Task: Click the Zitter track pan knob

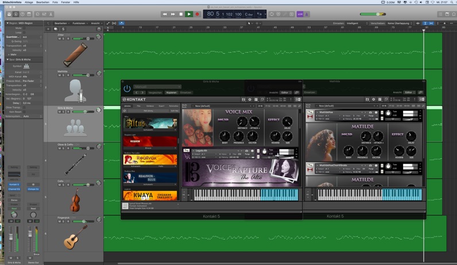Action: [99, 37]
